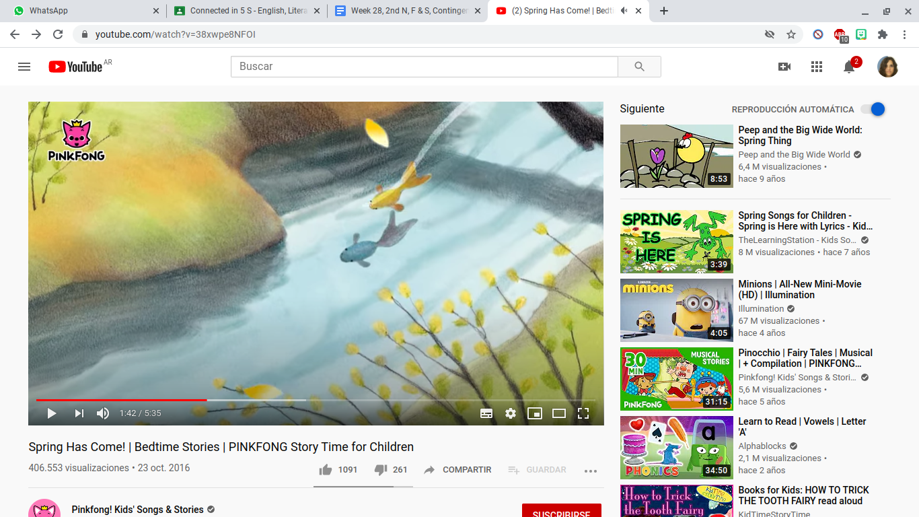Viewport: 919px width, 517px height.
Task: Click the Pinkfong logo watermark in video
Action: pos(76,141)
